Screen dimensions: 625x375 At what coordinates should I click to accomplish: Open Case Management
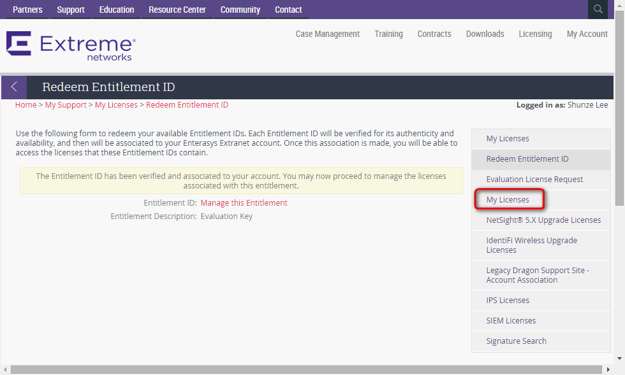(328, 34)
